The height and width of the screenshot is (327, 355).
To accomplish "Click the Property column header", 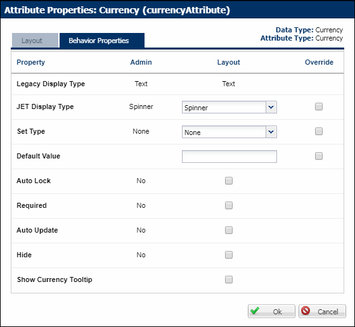I will (x=31, y=62).
